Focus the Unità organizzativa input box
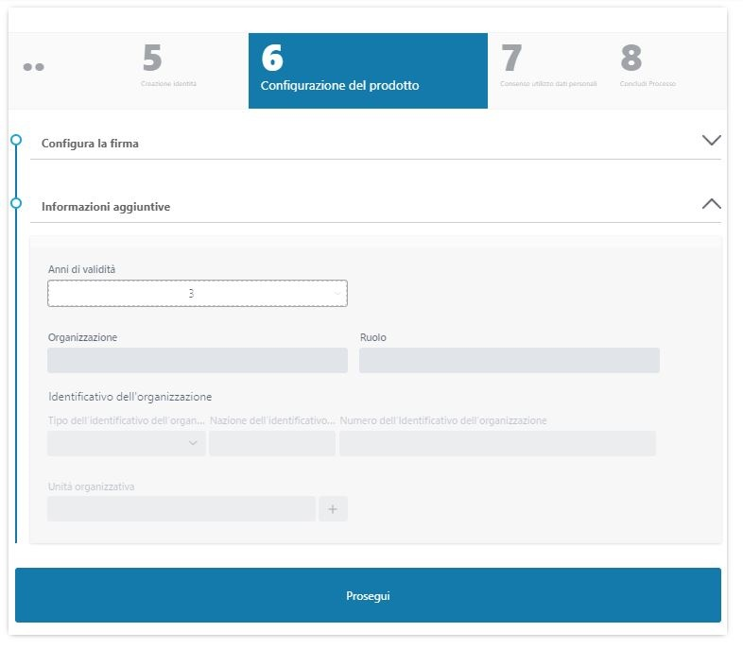Image resolution: width=743 pixels, height=649 pixels. [181, 509]
